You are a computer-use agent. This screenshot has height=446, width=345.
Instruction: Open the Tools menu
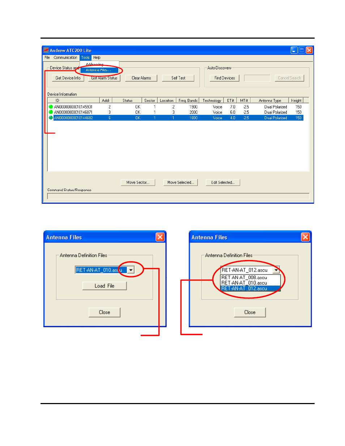click(85, 57)
